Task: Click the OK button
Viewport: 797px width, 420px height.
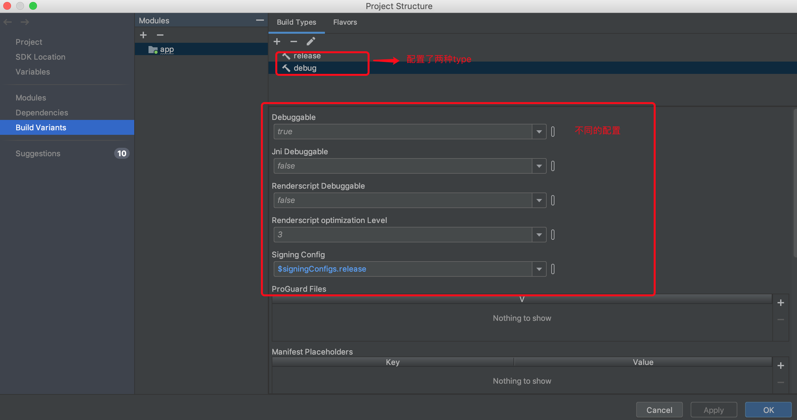Action: tap(768, 410)
